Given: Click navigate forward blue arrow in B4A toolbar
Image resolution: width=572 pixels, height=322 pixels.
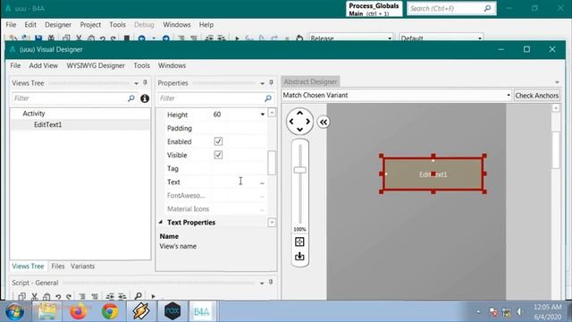Looking at the screenshot, I should tap(166, 38).
